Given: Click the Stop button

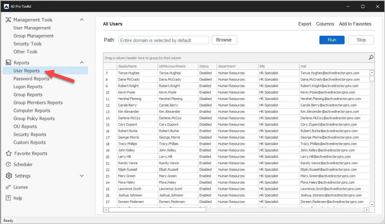Looking at the screenshot, I should (x=361, y=40).
